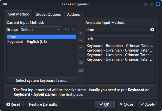
Task: Move selected input method up
Action: tap(81, 48)
